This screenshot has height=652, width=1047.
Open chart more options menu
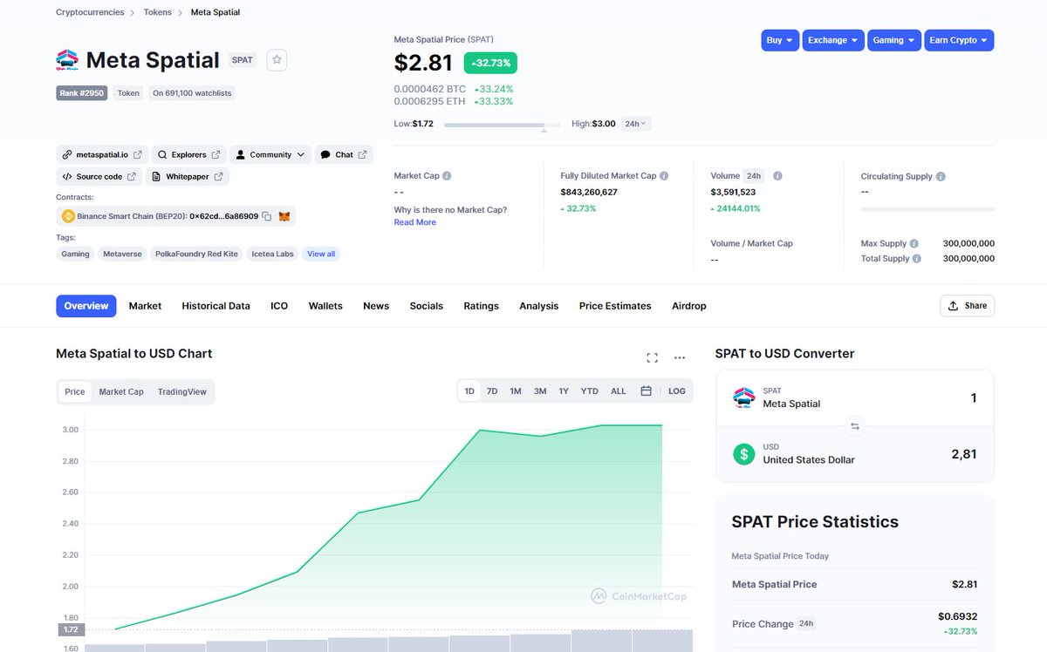(680, 357)
